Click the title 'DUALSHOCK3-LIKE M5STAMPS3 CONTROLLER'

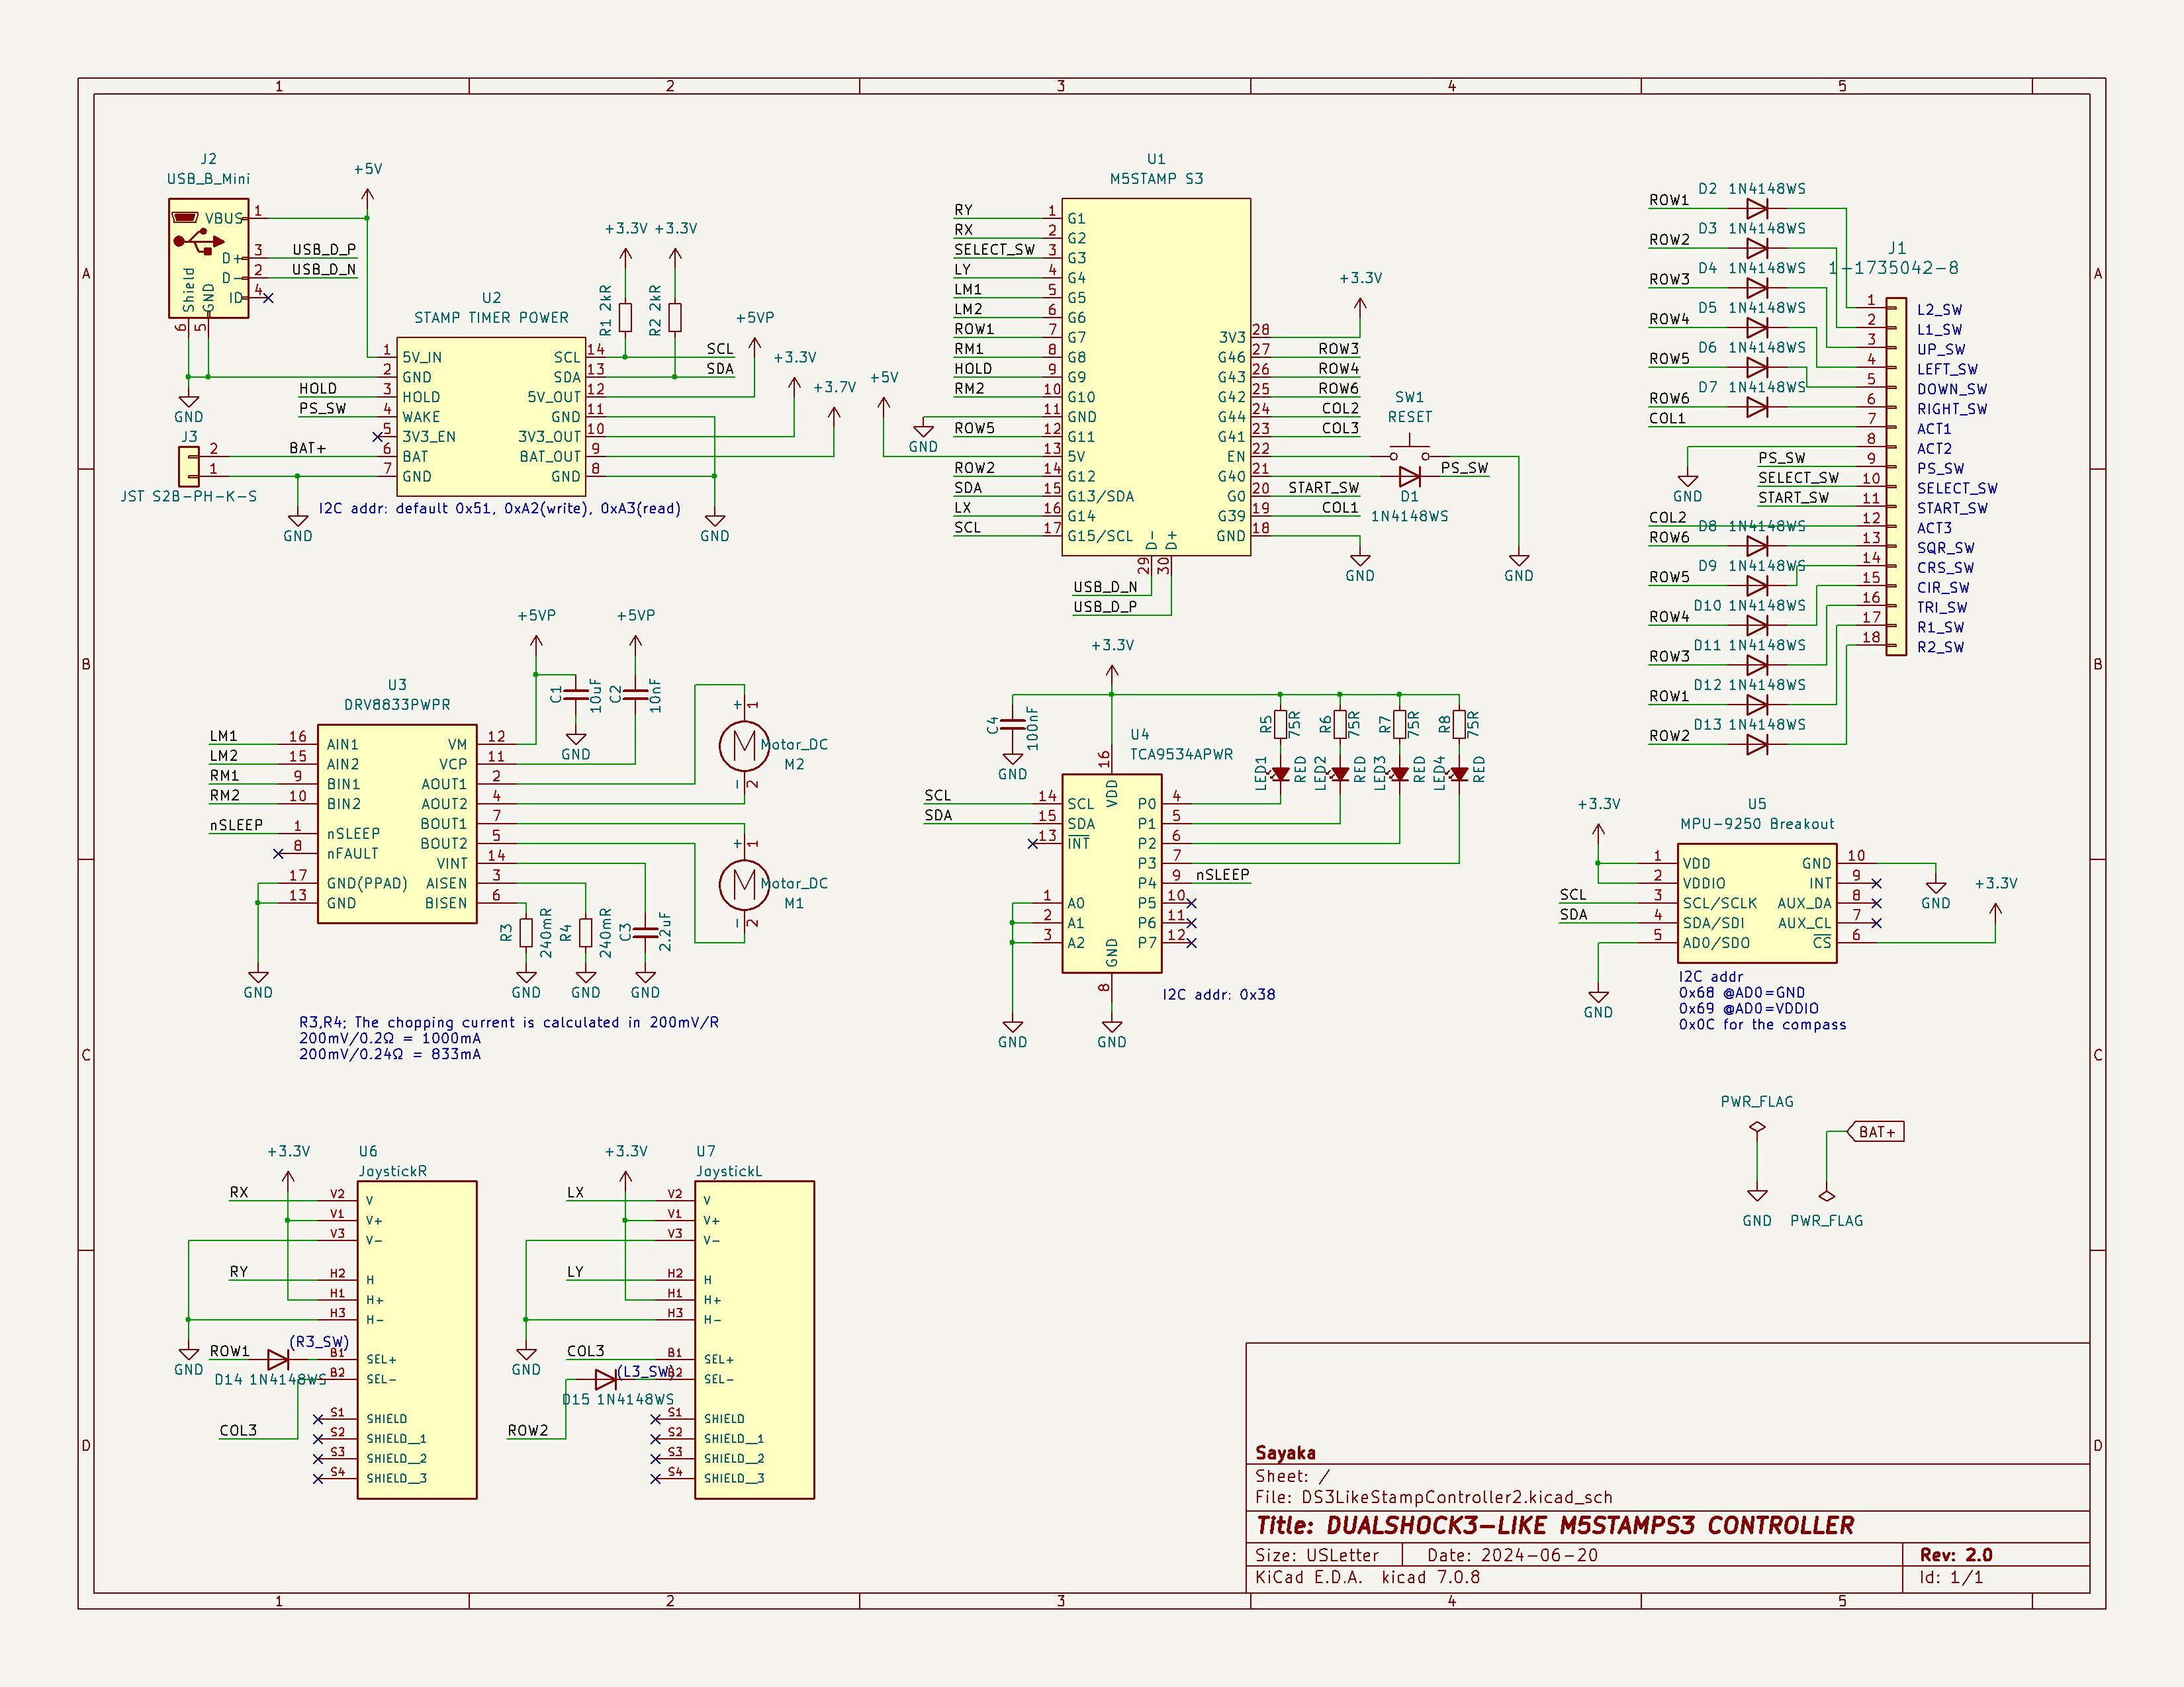(1589, 1525)
